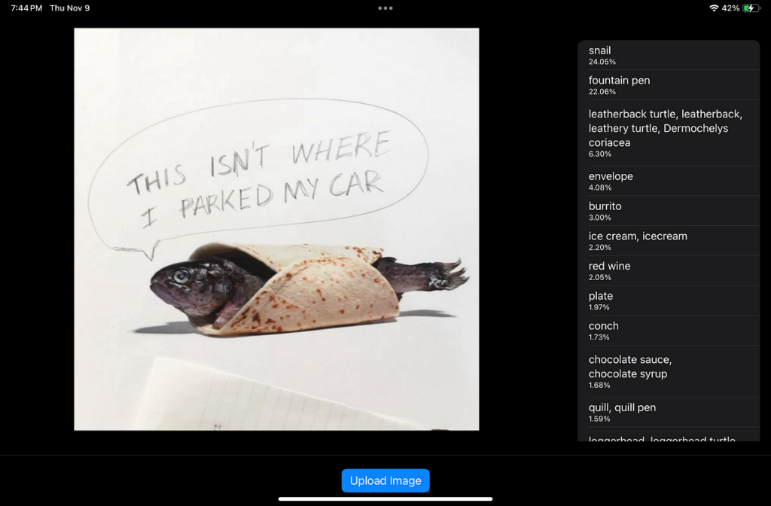Select the snail 24.05% result
771x506 pixels.
pyautogui.click(x=669, y=56)
